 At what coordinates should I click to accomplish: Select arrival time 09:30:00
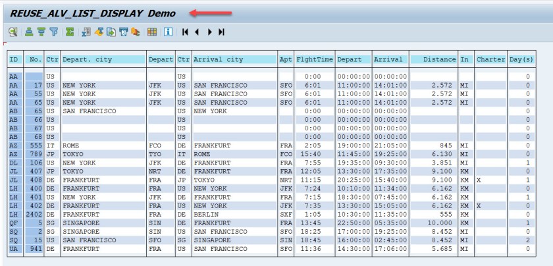(390, 163)
